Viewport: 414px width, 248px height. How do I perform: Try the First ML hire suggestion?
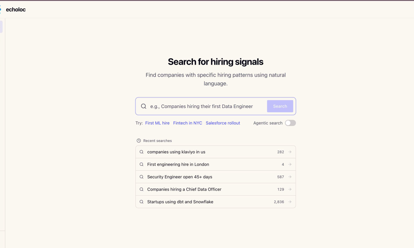(x=157, y=123)
